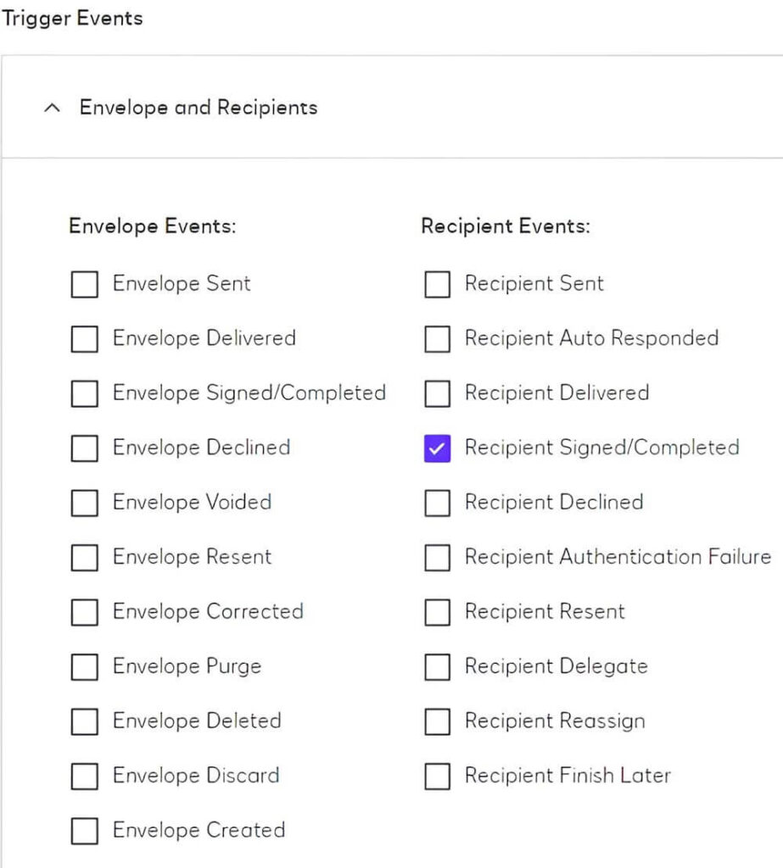Enable Envelope Deleted trigger
This screenshot has height=868, width=783.
click(84, 721)
